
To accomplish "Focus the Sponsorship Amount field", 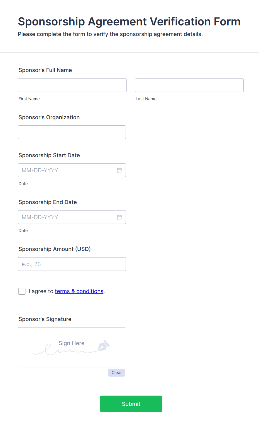I will pyautogui.click(x=72, y=264).
